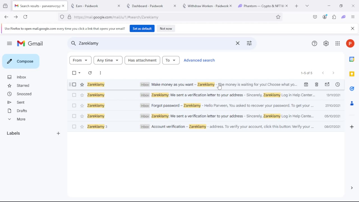
Task: Open Advanced search link
Action: point(199,60)
